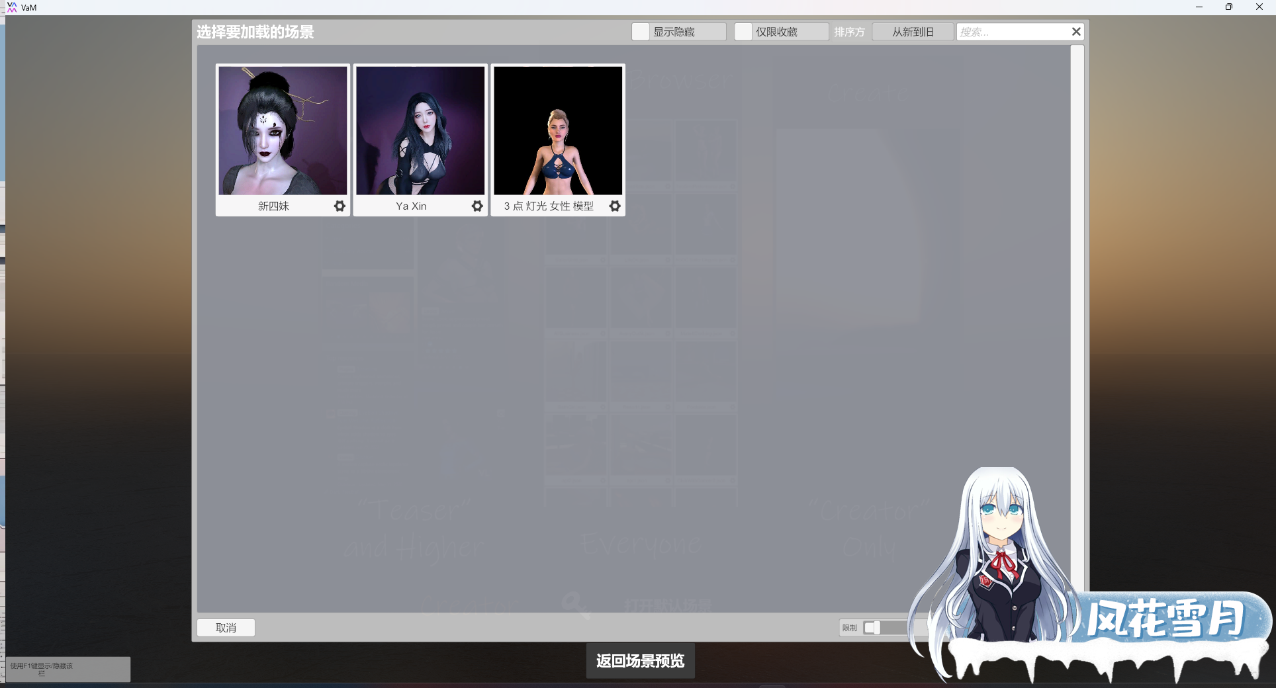Open the 从新到旧 sort order dropdown
The width and height of the screenshot is (1276, 688).
[x=913, y=32]
